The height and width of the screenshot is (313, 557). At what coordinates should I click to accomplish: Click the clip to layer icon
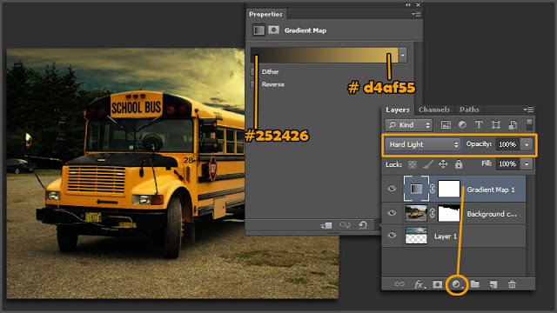point(326,225)
